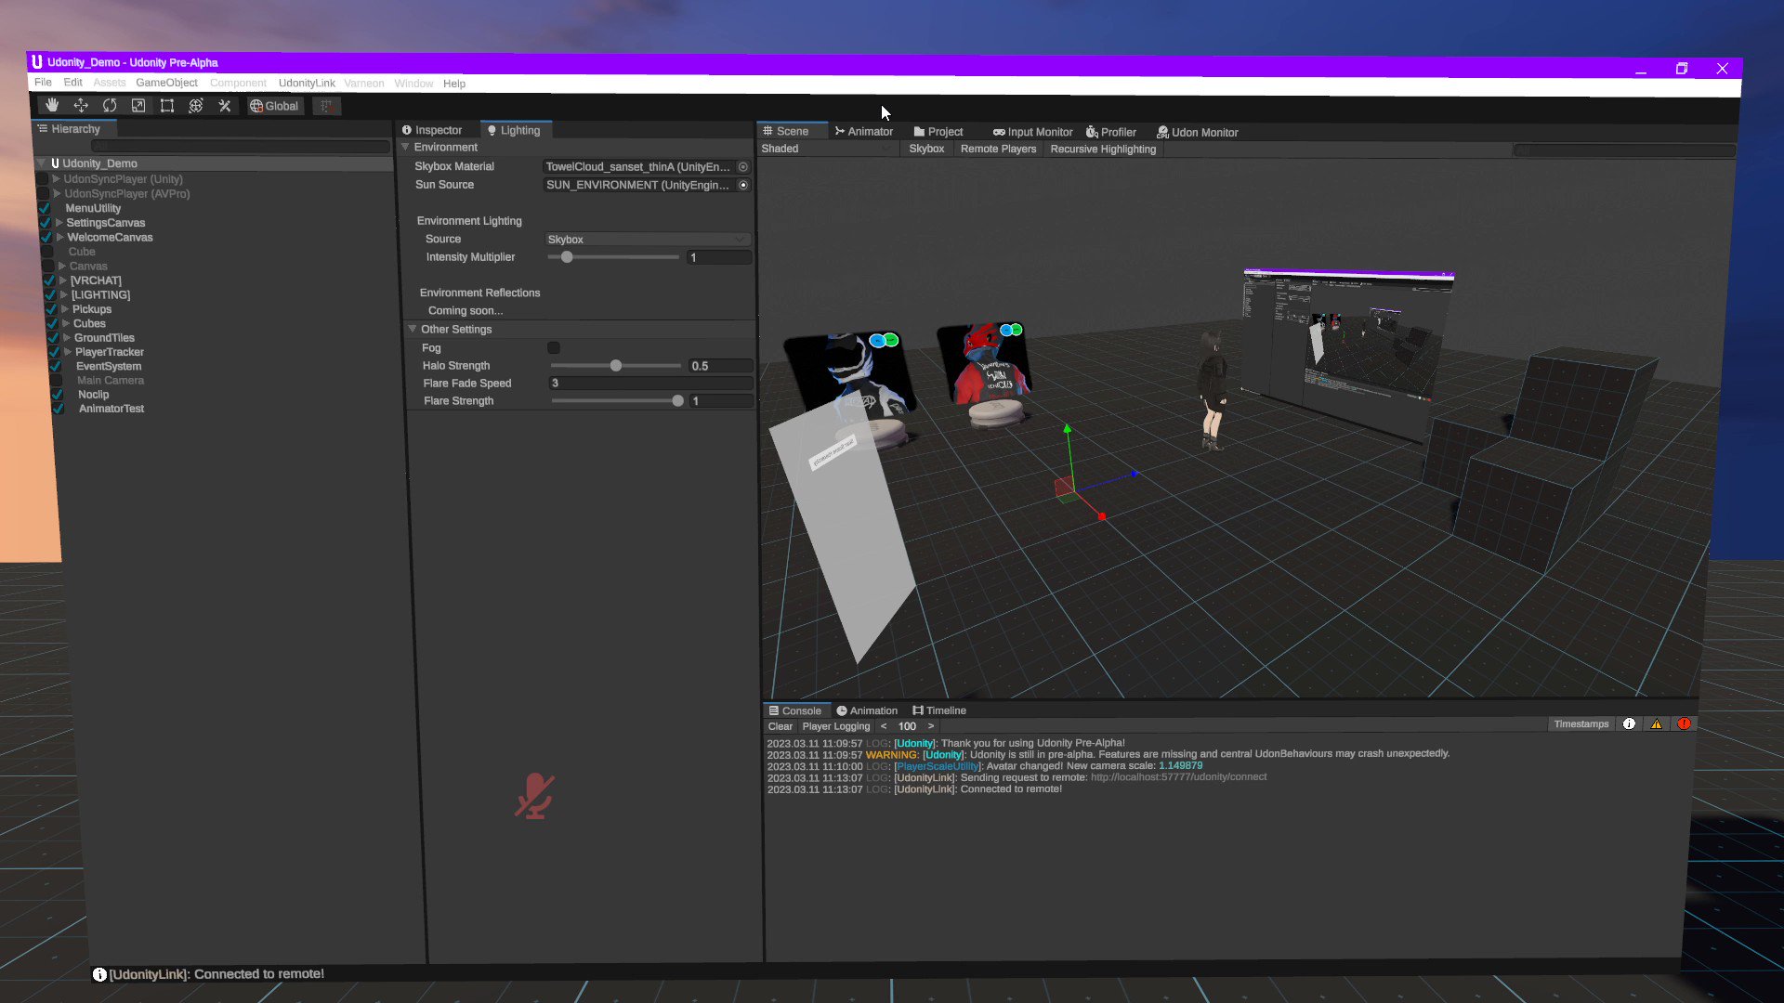Open the Timeline tab

coord(939,710)
